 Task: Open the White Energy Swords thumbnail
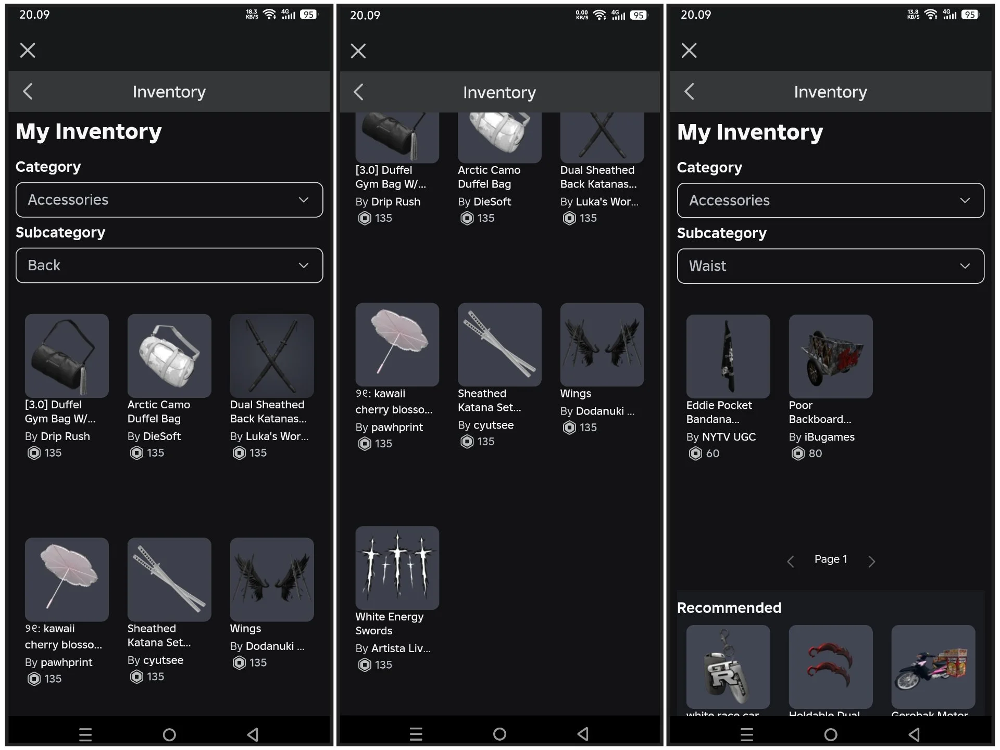tap(397, 568)
